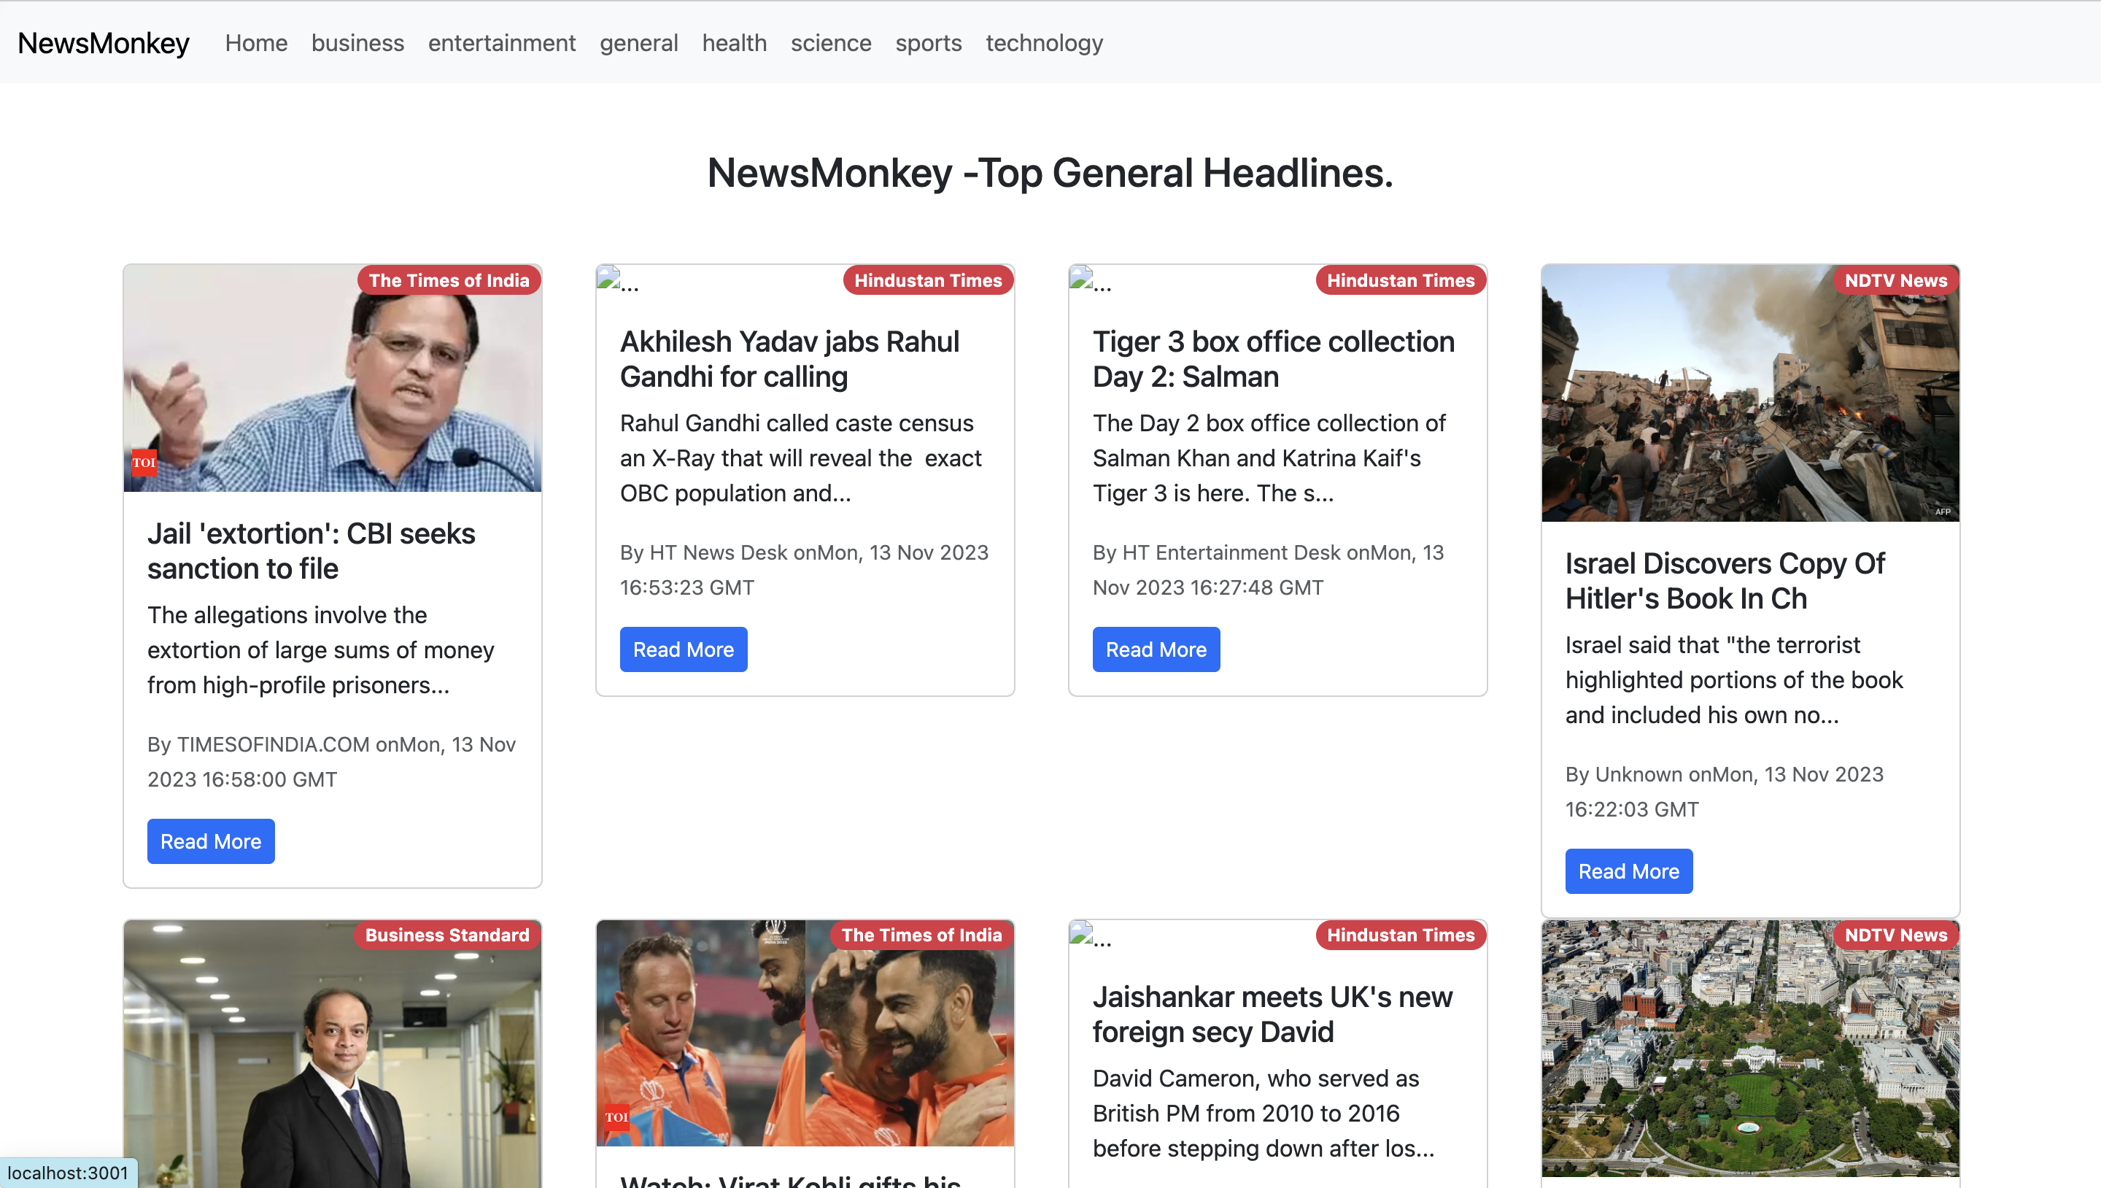Screen dimensions: 2101x1188
Task: Click description 'Israel said that "the terrorist'
Action: pos(1713,644)
